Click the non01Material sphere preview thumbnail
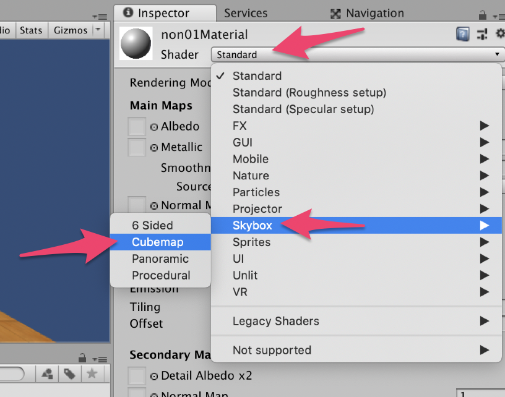The height and width of the screenshot is (397, 505). pyautogui.click(x=136, y=43)
